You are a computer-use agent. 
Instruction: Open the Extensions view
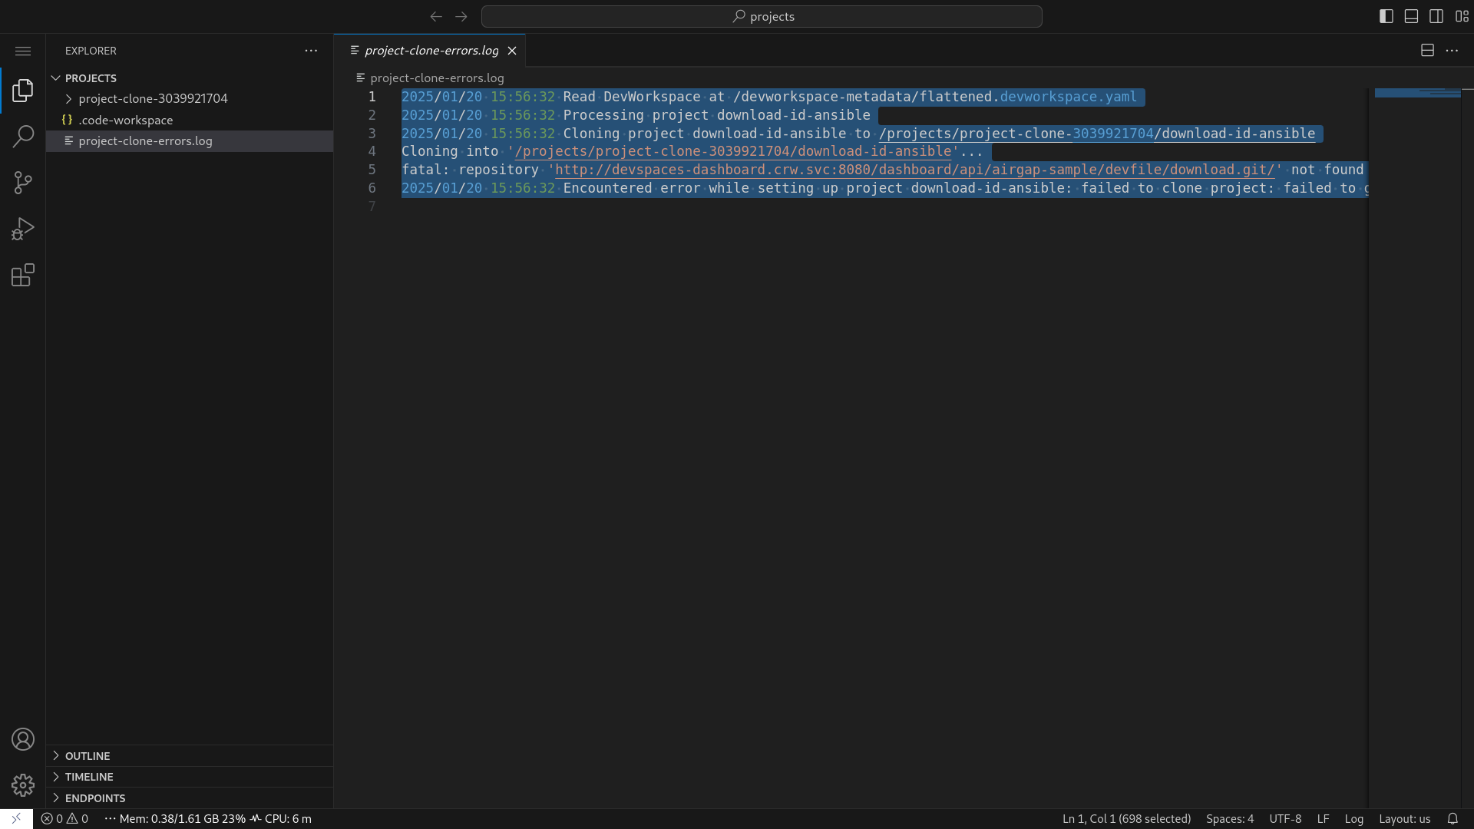(23, 275)
